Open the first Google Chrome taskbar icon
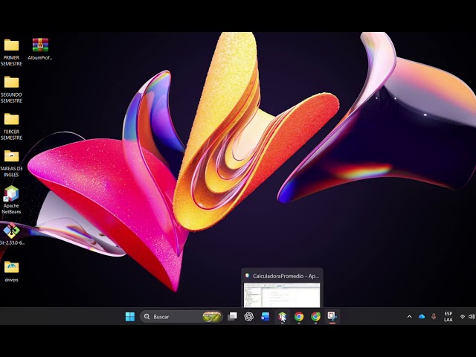Viewport: 476px width, 357px height. pos(299,317)
